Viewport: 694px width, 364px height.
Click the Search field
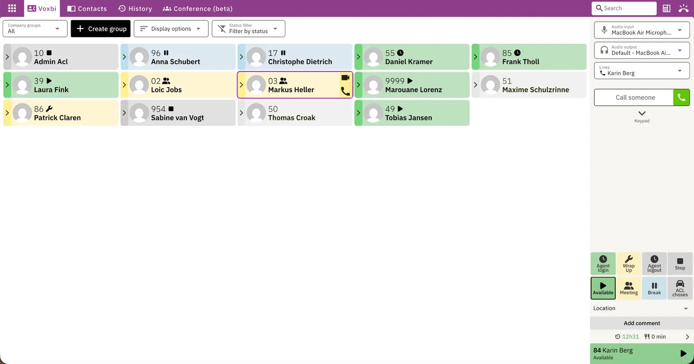point(624,8)
